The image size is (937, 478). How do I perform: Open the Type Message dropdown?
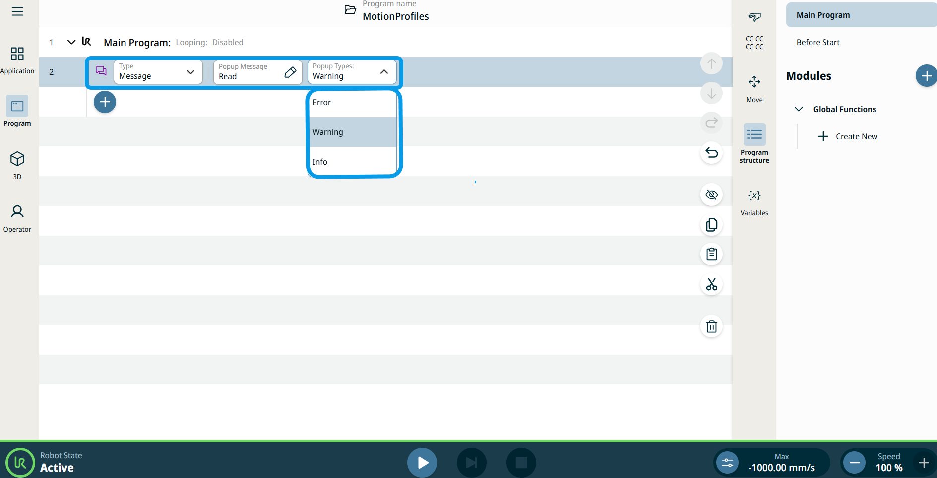158,72
